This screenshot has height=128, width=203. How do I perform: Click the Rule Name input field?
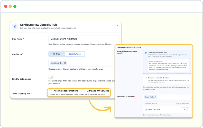(x=84, y=39)
